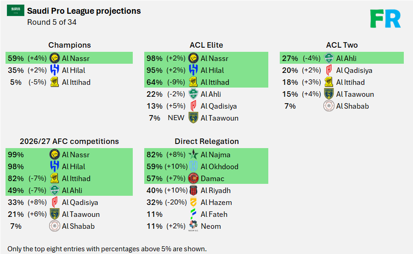Click Al Taawoun name in ACL Elite list
The image size is (413, 254).
[x=220, y=118]
